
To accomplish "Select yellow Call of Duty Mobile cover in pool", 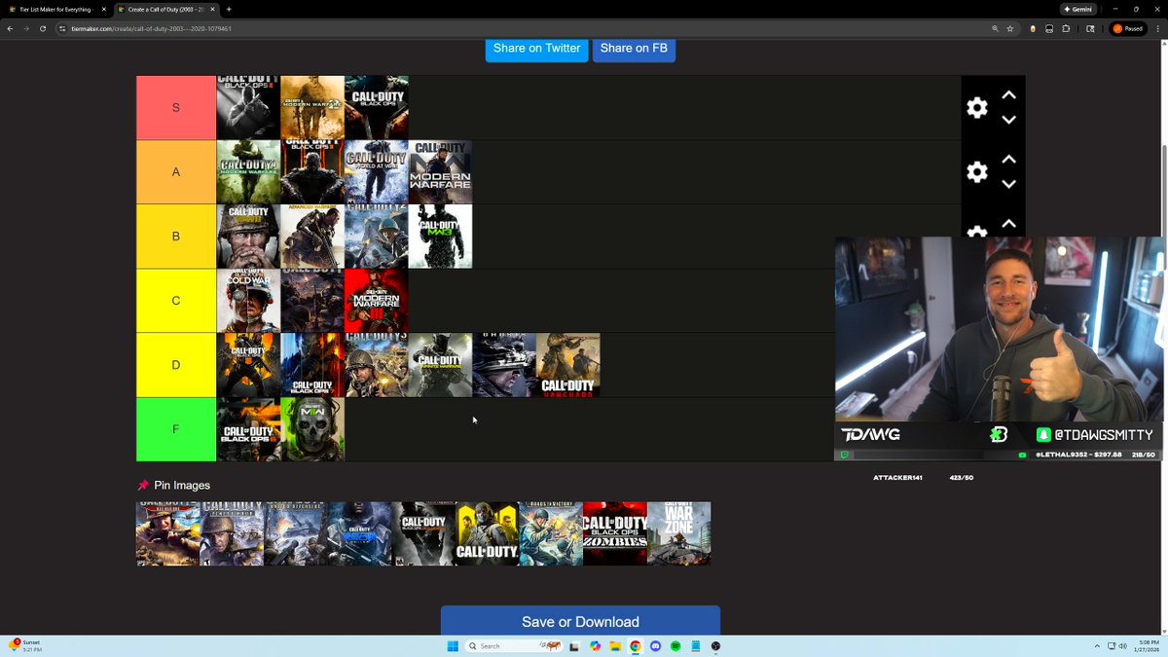I will 488,533.
